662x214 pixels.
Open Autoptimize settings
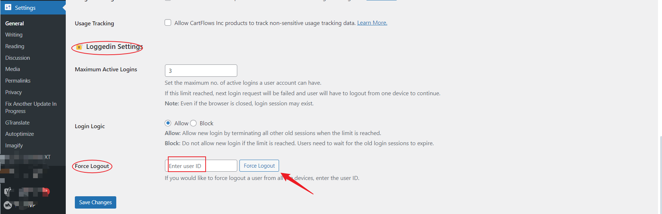pos(20,134)
